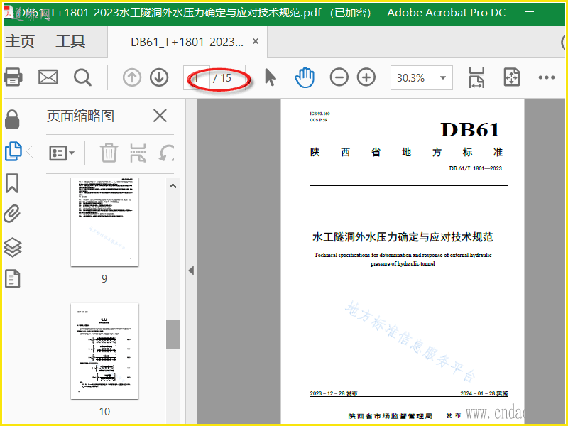This screenshot has width=568, height=426.
Task: Select the arrow selection tool
Action: coord(271,77)
